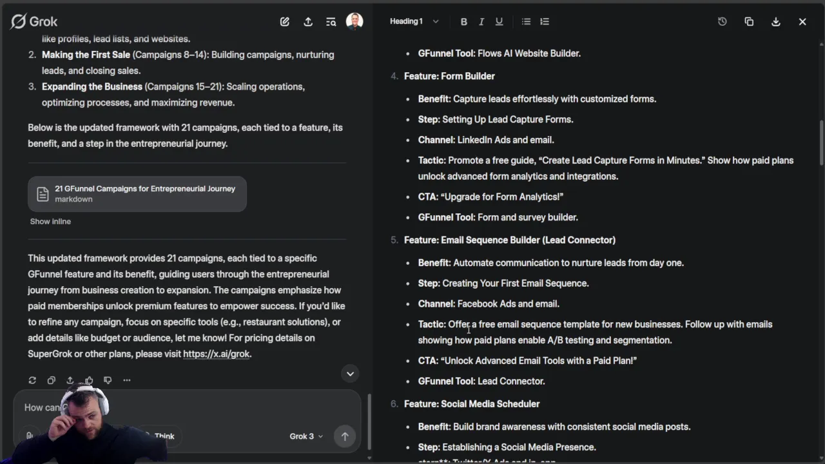Click 'Feature: Form Builder' heading
Screen dimensions: 825x464
tap(449, 76)
